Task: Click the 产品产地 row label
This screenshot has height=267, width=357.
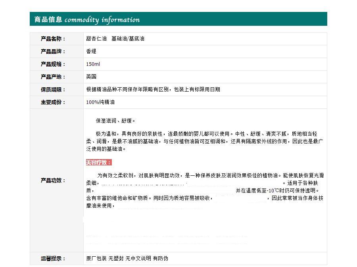Action: [53, 77]
